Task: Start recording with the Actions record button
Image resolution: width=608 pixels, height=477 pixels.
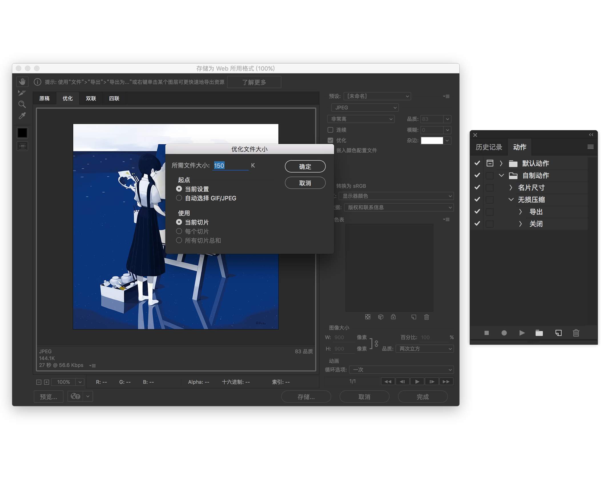Action: click(504, 333)
